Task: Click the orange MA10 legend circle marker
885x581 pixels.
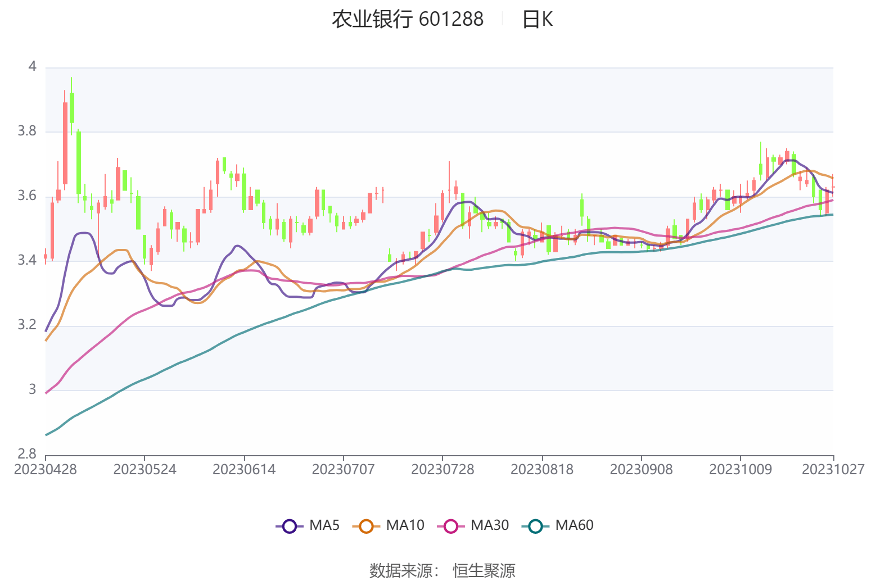Action: coord(366,526)
